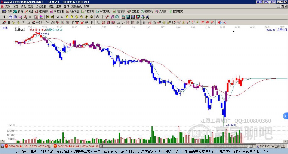Open the 窗口 menu
Viewport: 288px width, 154px height.
66,6
